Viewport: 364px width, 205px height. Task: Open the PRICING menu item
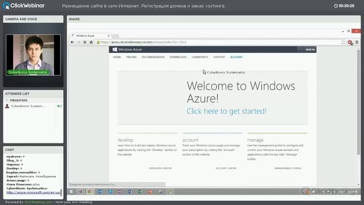131,57
